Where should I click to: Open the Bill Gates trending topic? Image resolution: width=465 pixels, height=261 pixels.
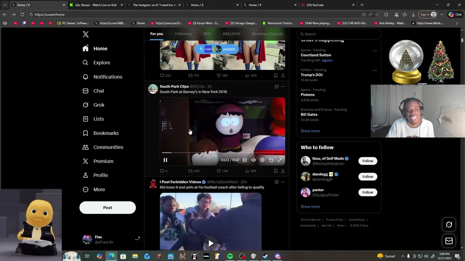(x=309, y=115)
